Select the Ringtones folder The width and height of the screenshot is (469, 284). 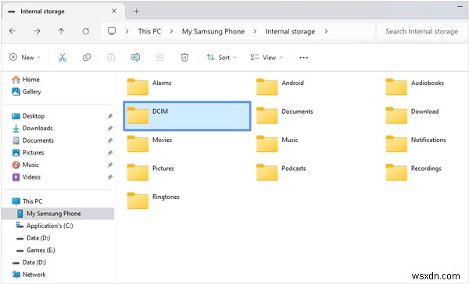[x=153, y=201]
